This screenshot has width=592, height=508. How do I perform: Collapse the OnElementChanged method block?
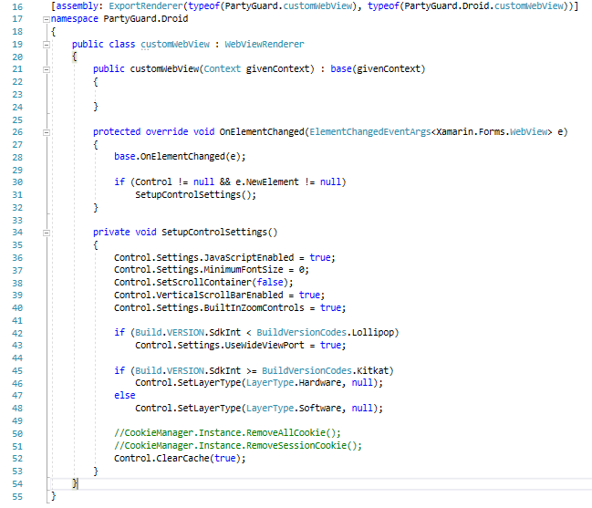tap(46, 132)
